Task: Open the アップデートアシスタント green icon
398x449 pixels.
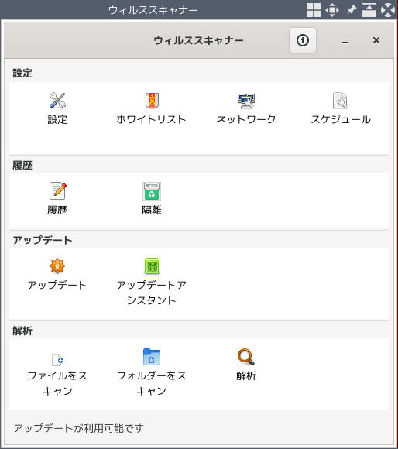Action: click(x=152, y=266)
